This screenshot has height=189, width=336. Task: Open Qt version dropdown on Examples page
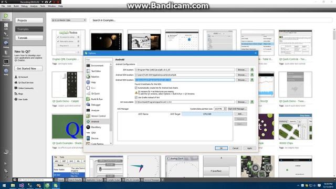[x=69, y=20]
